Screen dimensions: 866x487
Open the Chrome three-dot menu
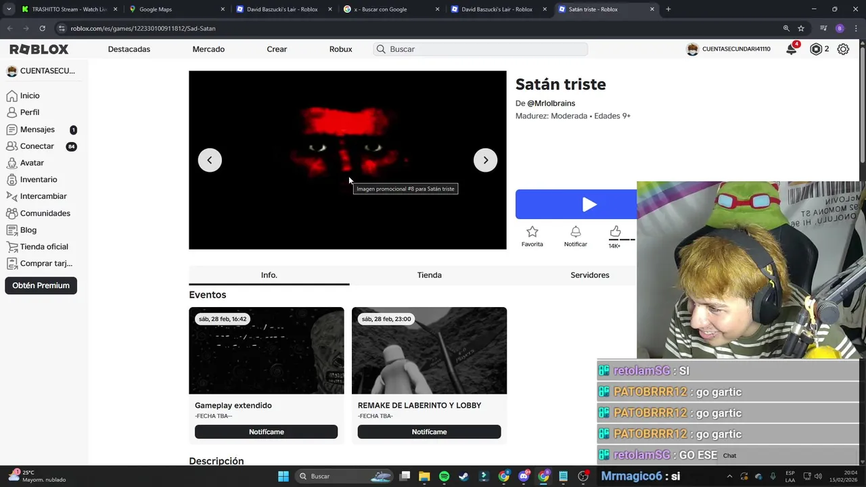pos(856,28)
